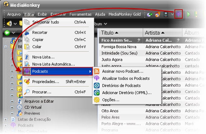The image size is (206, 134).
Task: Click the magnifier icon beside Procurar
Action: [27, 92]
